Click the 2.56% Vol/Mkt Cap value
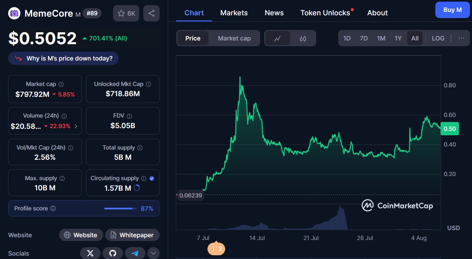This screenshot has height=259, width=472. point(45,157)
